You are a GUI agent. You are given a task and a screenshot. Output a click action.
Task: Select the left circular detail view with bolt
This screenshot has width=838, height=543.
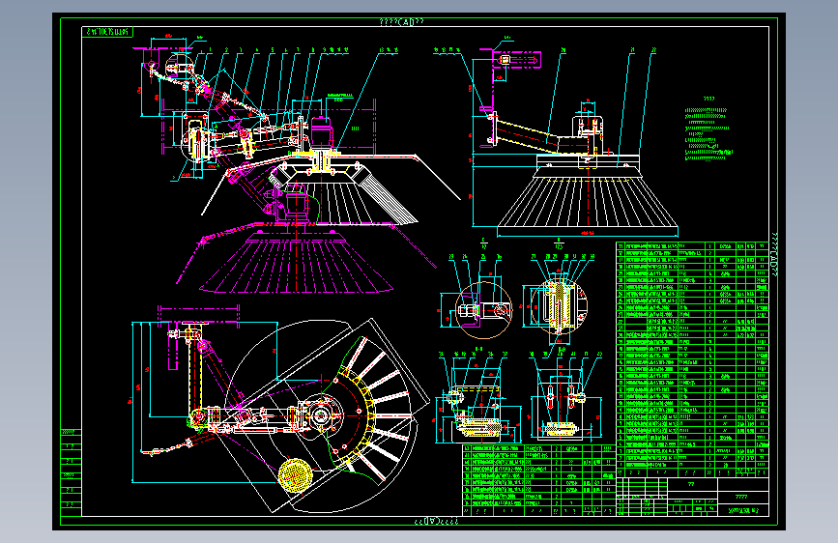[x=483, y=310]
